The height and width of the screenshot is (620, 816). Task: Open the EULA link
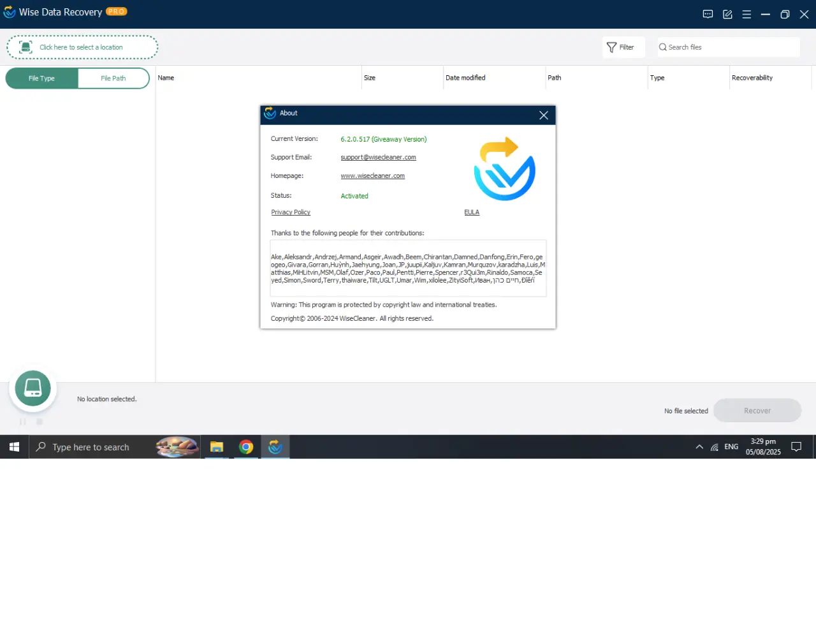tap(472, 212)
